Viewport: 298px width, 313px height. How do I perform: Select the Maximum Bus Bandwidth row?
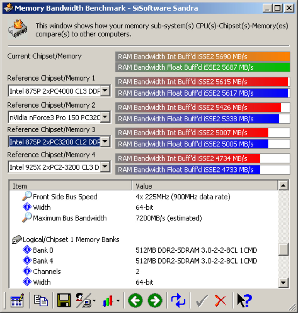pyautogui.click(x=144, y=218)
